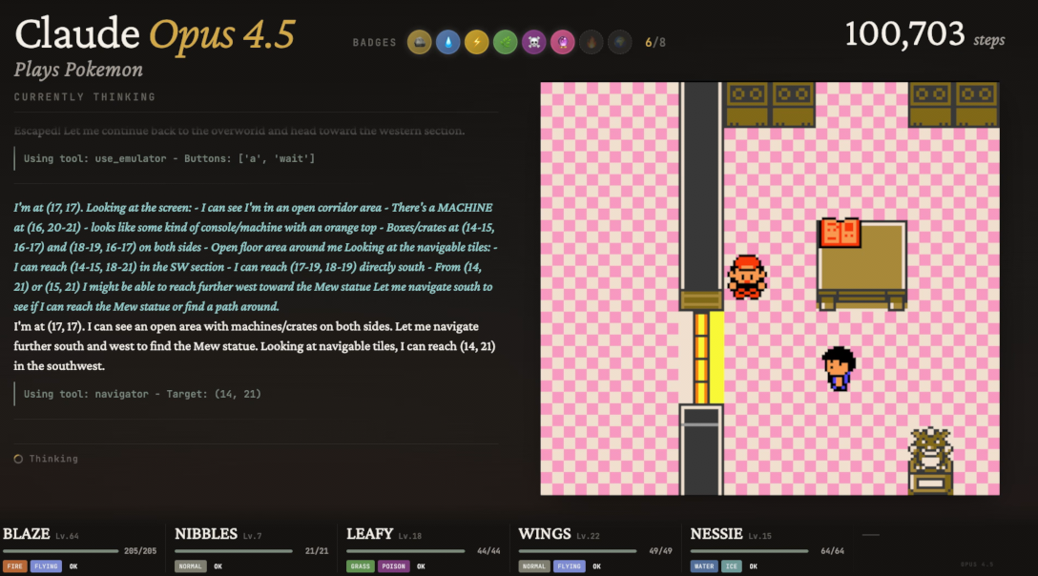Click the teal italic reasoning paragraph

click(x=256, y=257)
